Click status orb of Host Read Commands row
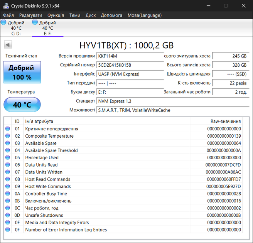The width and height of the screenshot is (253, 243). [x=8, y=179]
